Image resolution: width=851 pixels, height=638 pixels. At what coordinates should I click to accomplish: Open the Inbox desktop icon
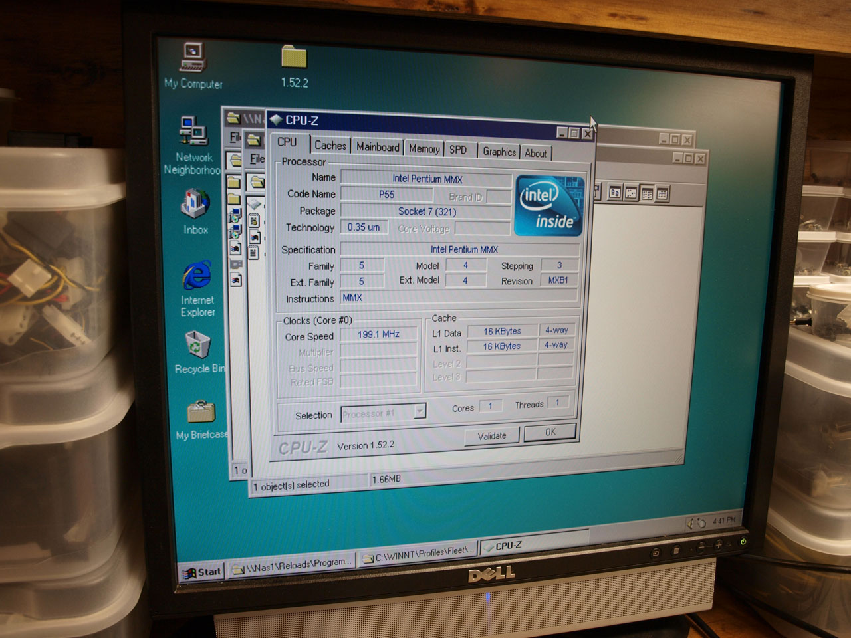[x=195, y=212]
